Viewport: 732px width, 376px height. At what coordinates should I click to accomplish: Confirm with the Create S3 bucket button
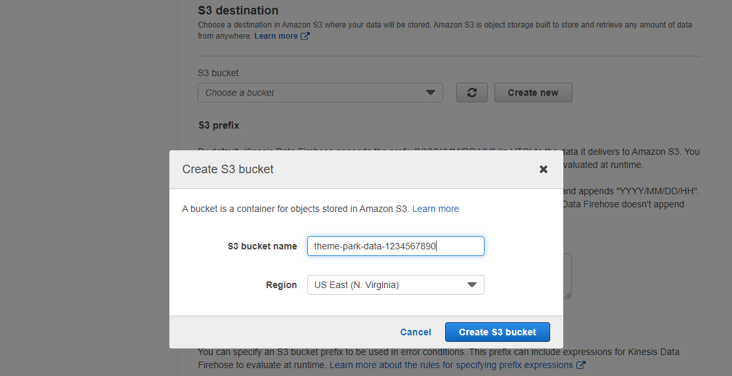(497, 332)
